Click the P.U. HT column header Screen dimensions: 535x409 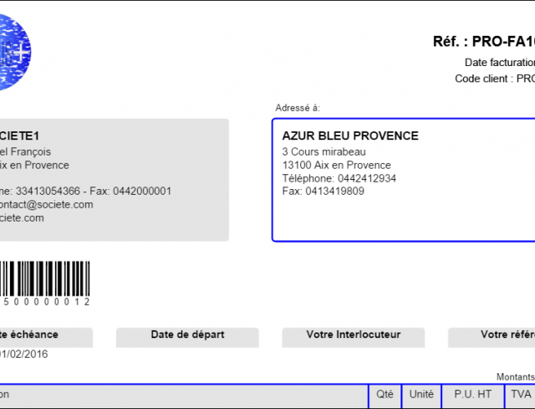pyautogui.click(x=472, y=394)
